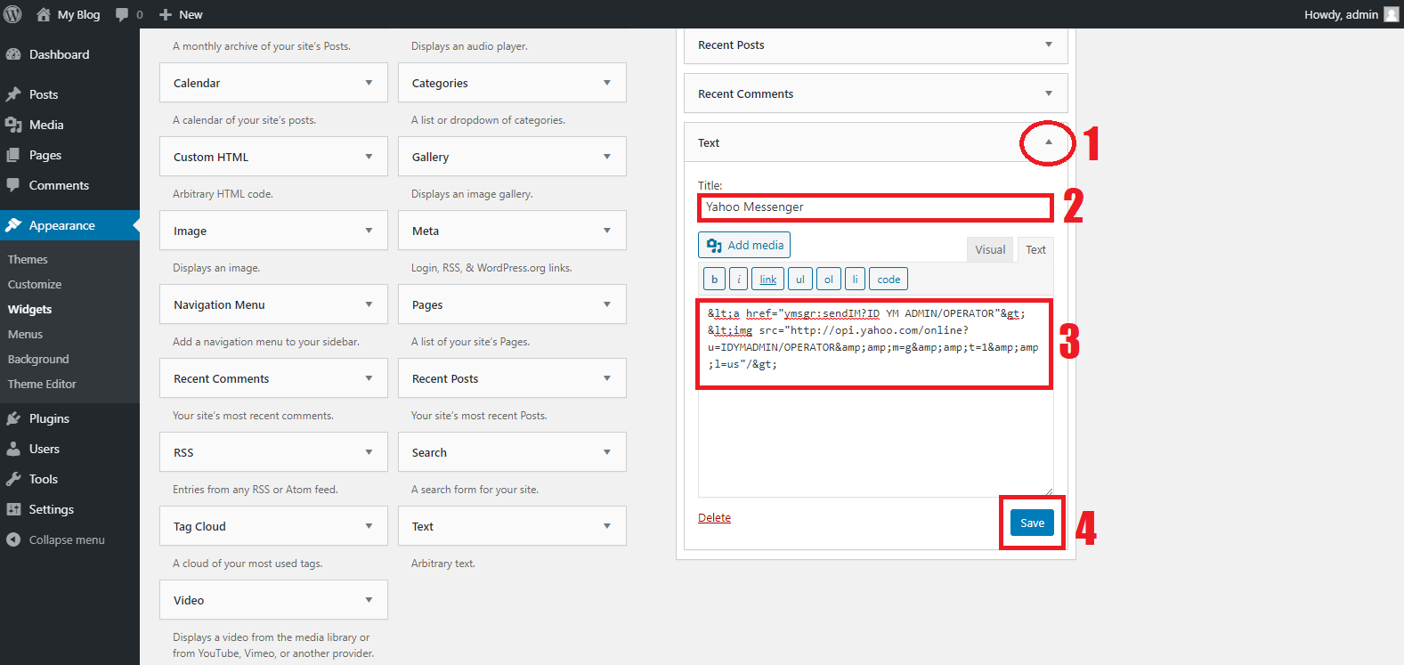Viewport: 1404px width, 665px height.
Task: Collapse the admin sidebar menu
Action: (66, 539)
